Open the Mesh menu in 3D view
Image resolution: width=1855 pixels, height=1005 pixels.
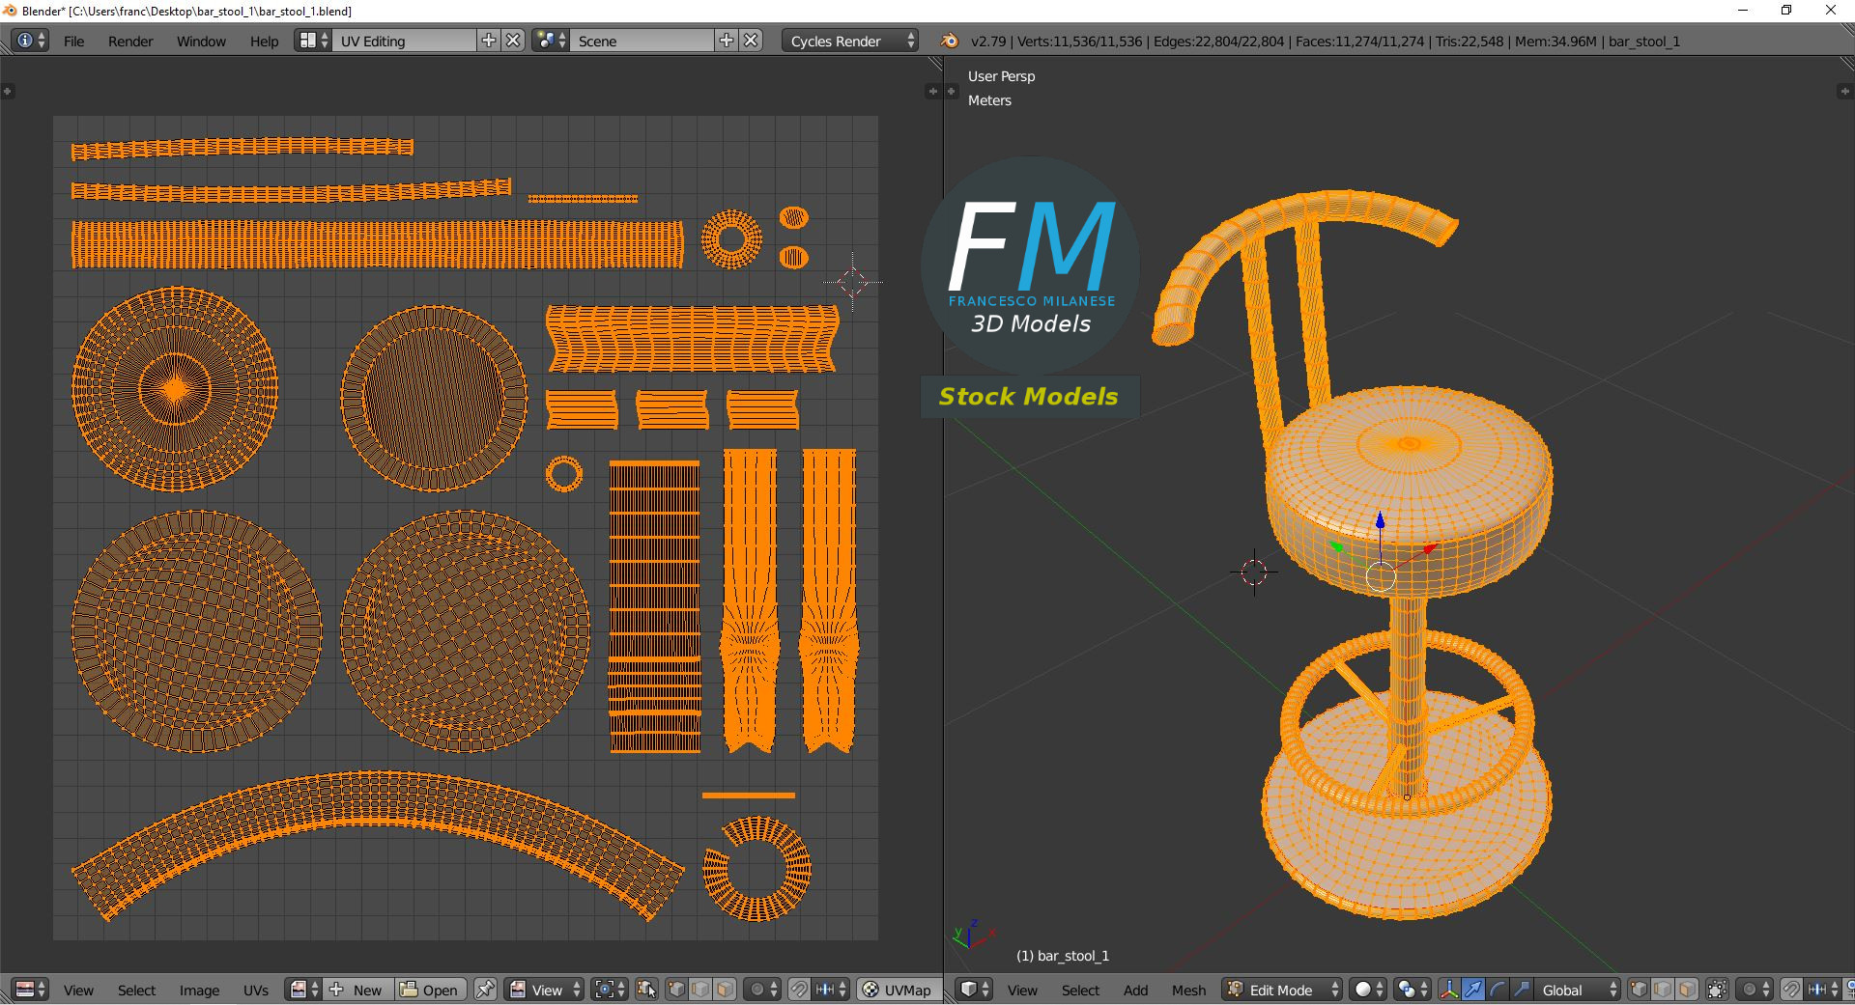[1188, 991]
